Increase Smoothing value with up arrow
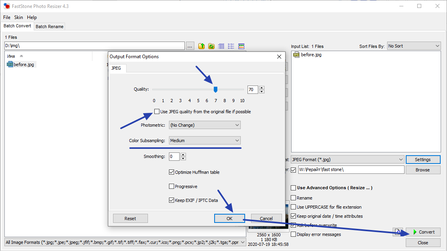This screenshot has height=251, width=447. coord(183,154)
